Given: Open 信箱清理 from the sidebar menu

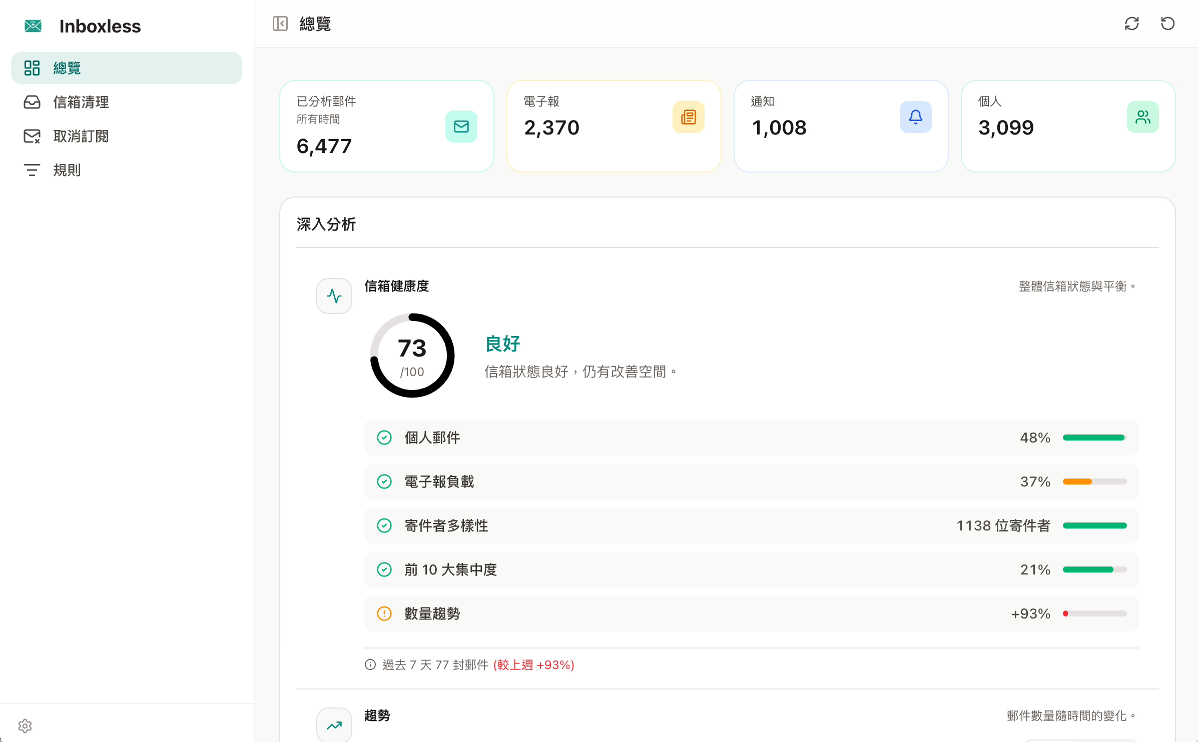Looking at the screenshot, I should coord(81,102).
